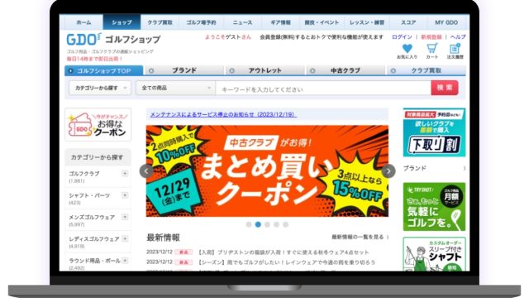Open ショップ in top navigation
Screen dimensions: 529x298
coord(122,22)
